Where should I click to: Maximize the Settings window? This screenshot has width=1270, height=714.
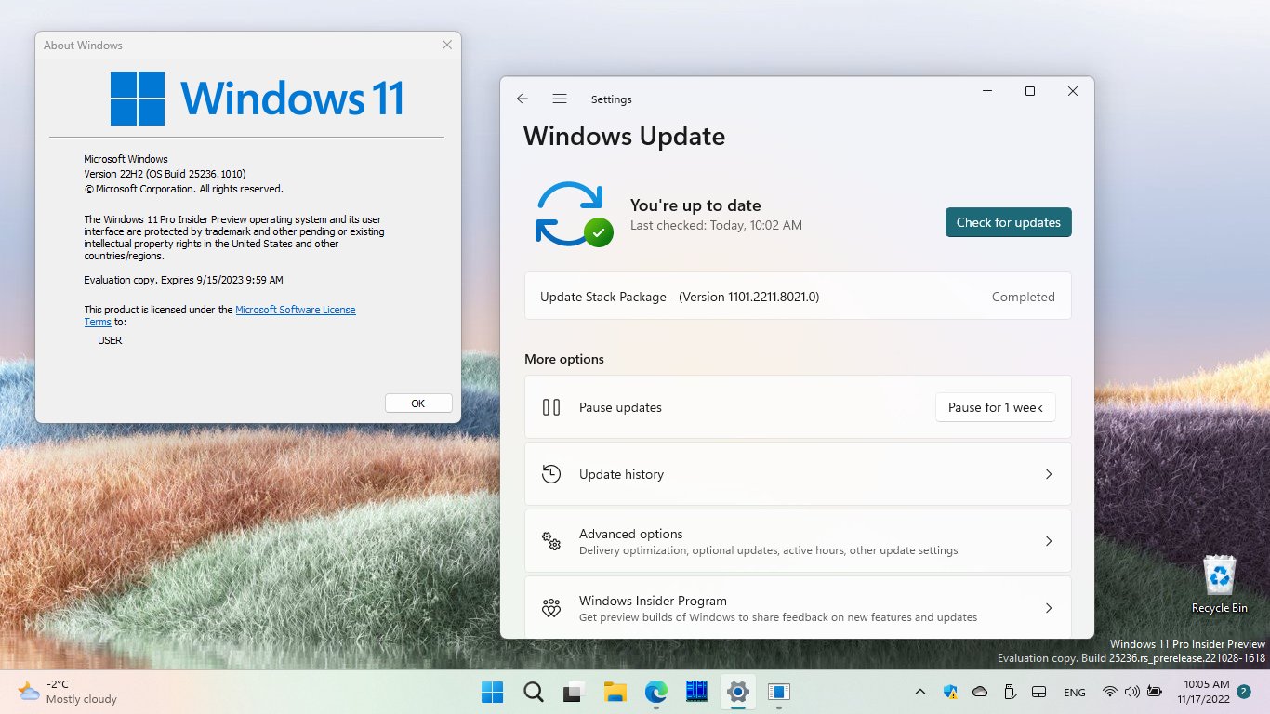click(1030, 91)
